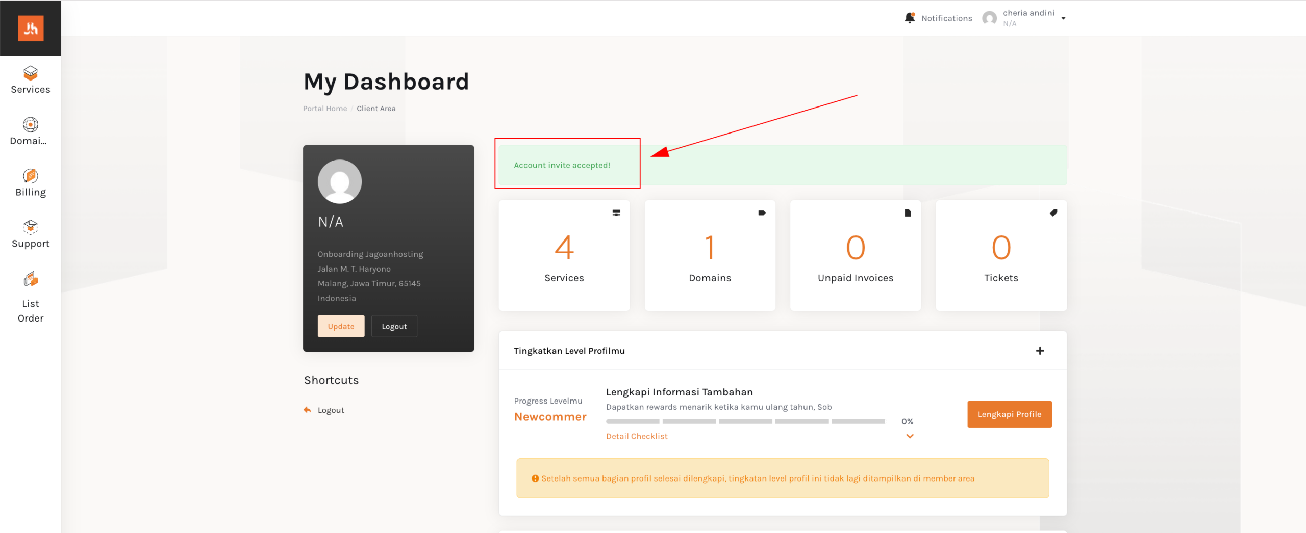Click the Jagoanhosting logo icon

[31, 28]
